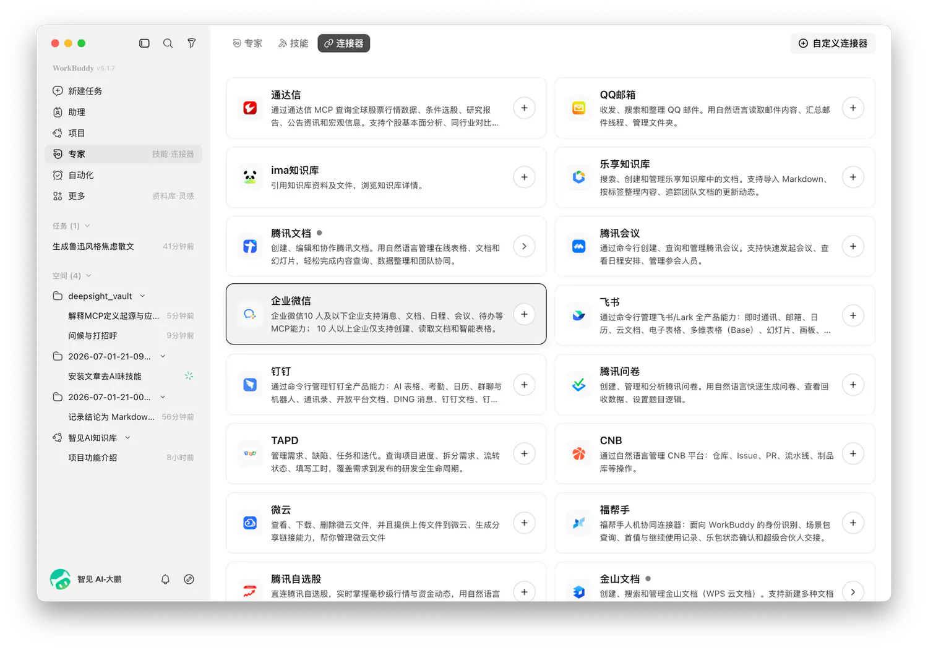
Task: Open 新建任务 in sidebar
Action: tap(124, 91)
